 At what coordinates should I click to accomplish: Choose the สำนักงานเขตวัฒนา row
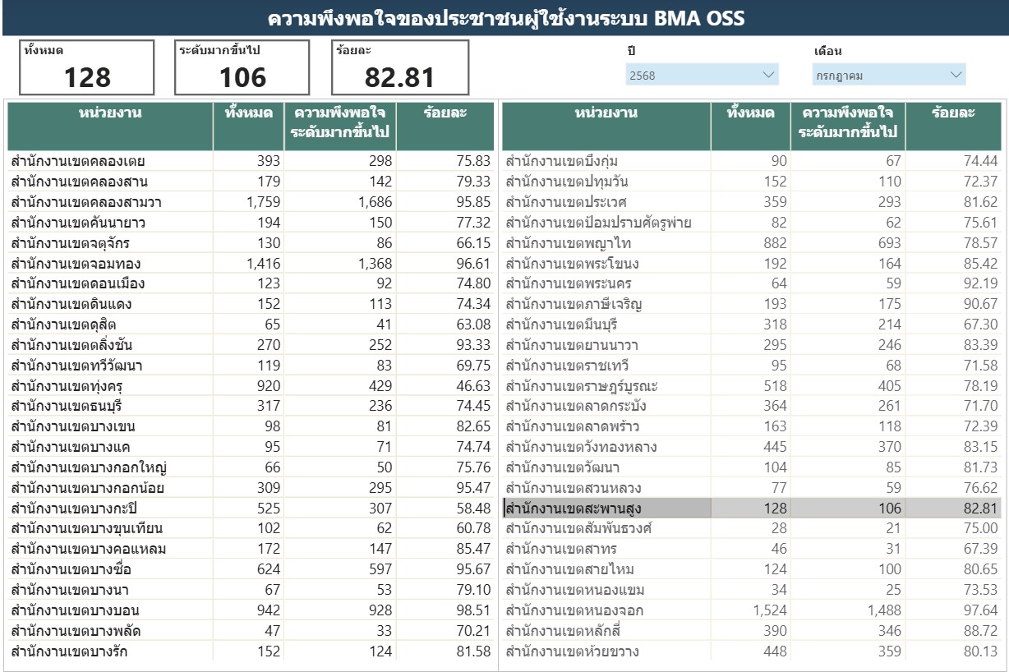tap(751, 467)
